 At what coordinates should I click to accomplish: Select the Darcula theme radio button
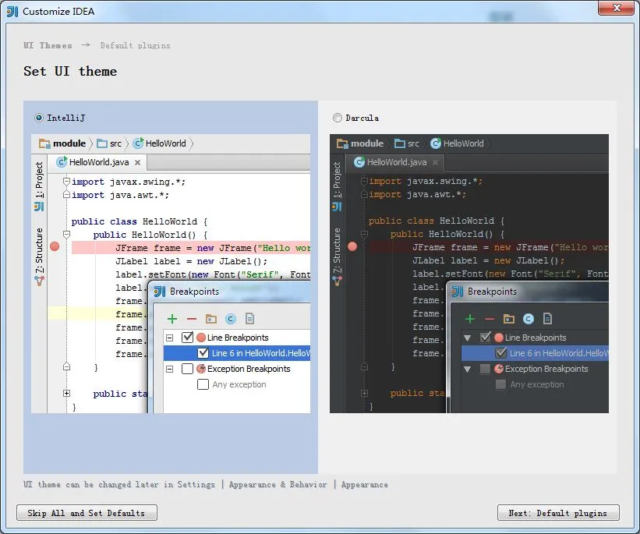[x=337, y=118]
